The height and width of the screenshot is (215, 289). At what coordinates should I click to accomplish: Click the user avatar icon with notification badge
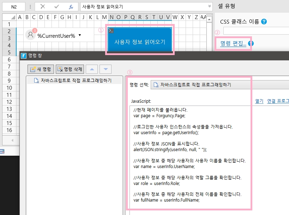[x=31, y=35]
